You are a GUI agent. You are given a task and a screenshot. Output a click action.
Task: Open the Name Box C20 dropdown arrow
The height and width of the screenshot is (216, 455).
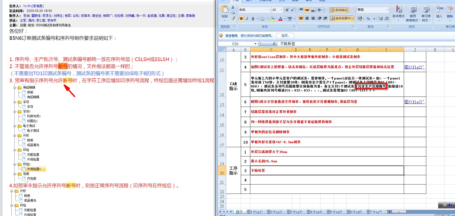click(255, 44)
